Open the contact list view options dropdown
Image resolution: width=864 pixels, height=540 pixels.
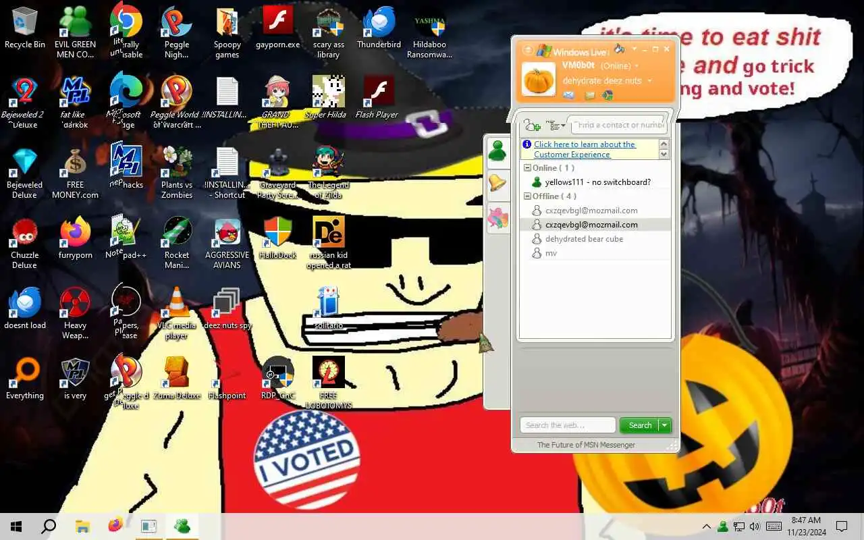coord(556,126)
